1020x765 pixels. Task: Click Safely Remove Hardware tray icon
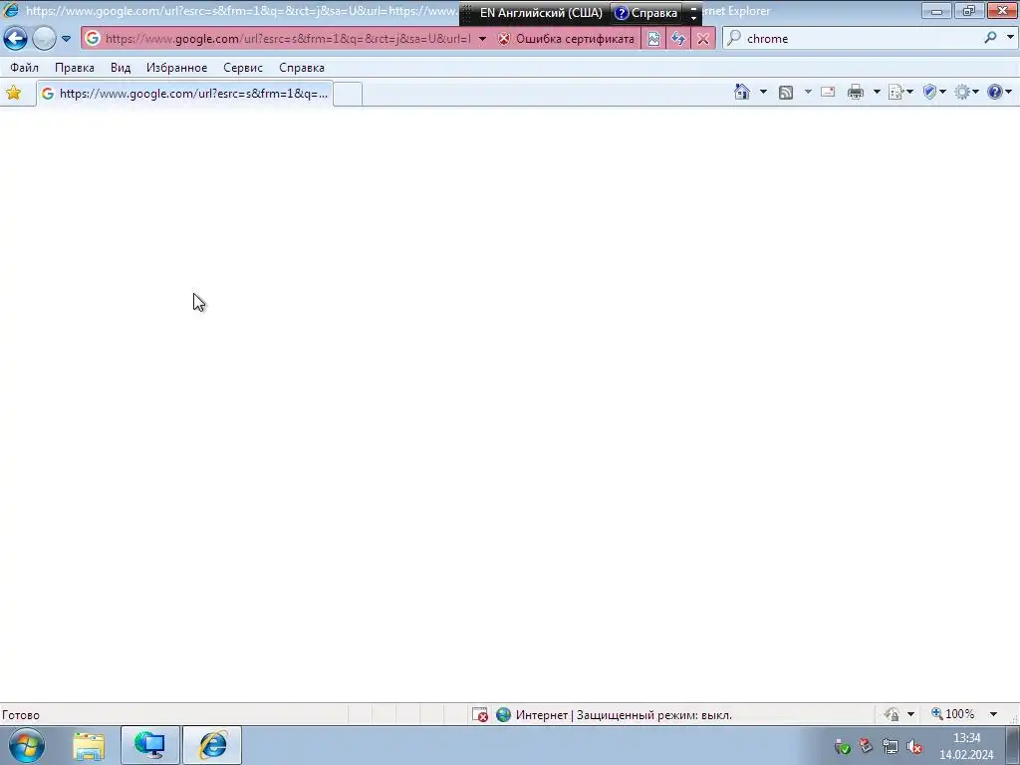pos(843,746)
